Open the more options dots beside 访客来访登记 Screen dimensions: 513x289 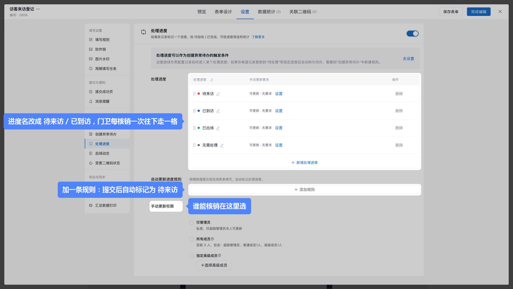[x=38, y=9]
